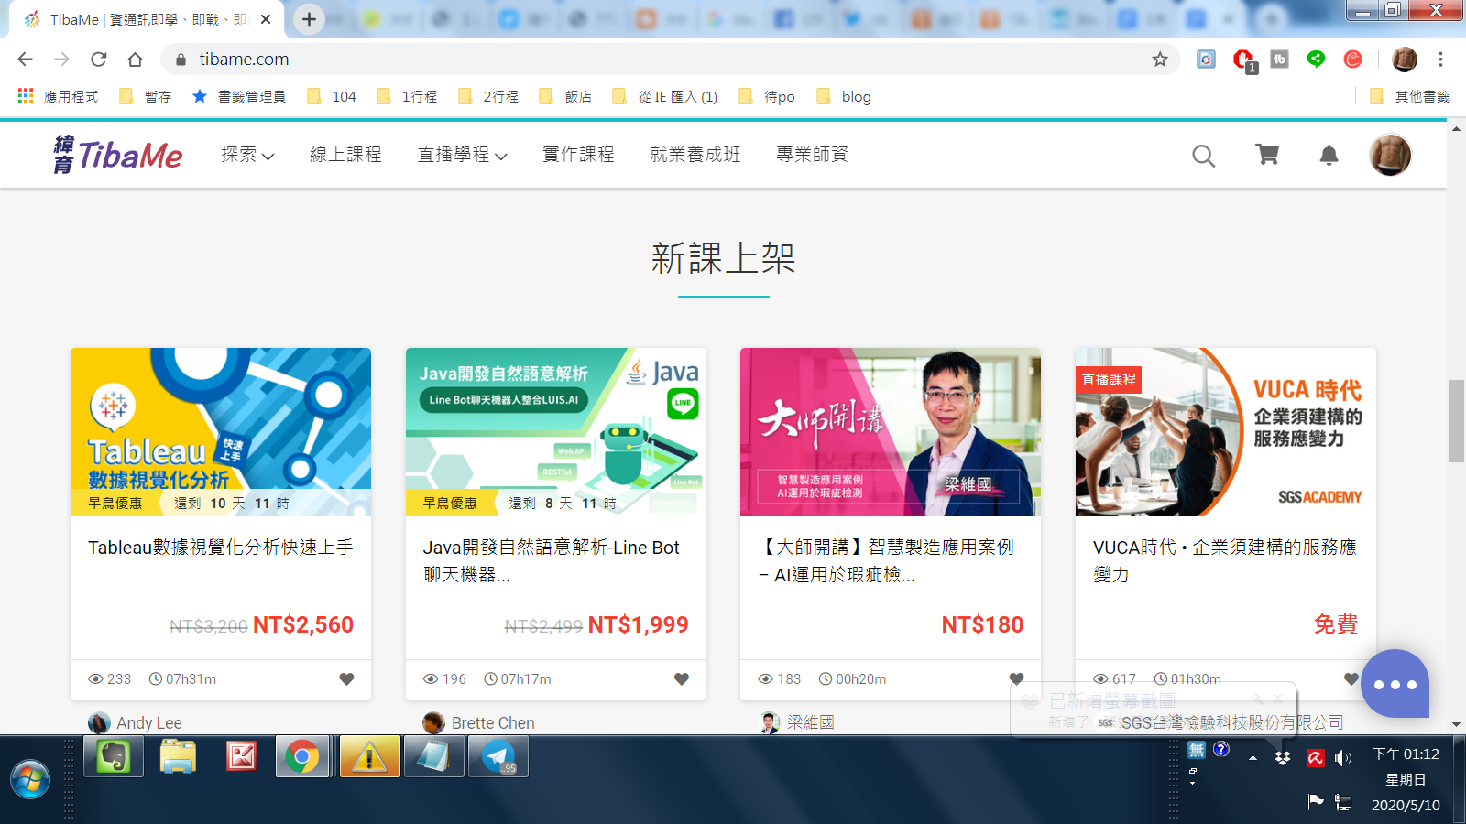The width and height of the screenshot is (1466, 824).
Task: Open the Windows Start button
Action: tap(30, 778)
